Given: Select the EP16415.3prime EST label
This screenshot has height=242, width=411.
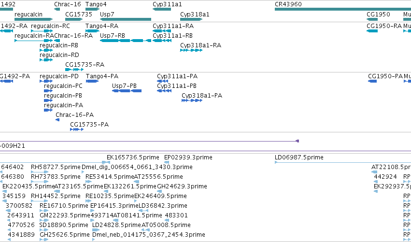Looking at the screenshot, I should pos(114,206).
